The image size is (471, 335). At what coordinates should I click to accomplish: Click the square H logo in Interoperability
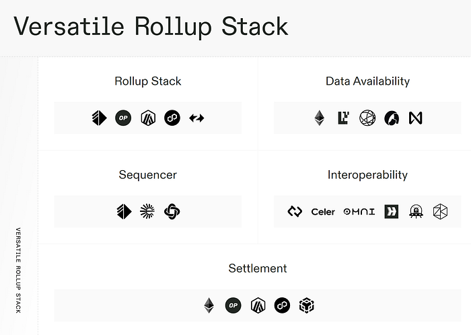click(x=392, y=212)
